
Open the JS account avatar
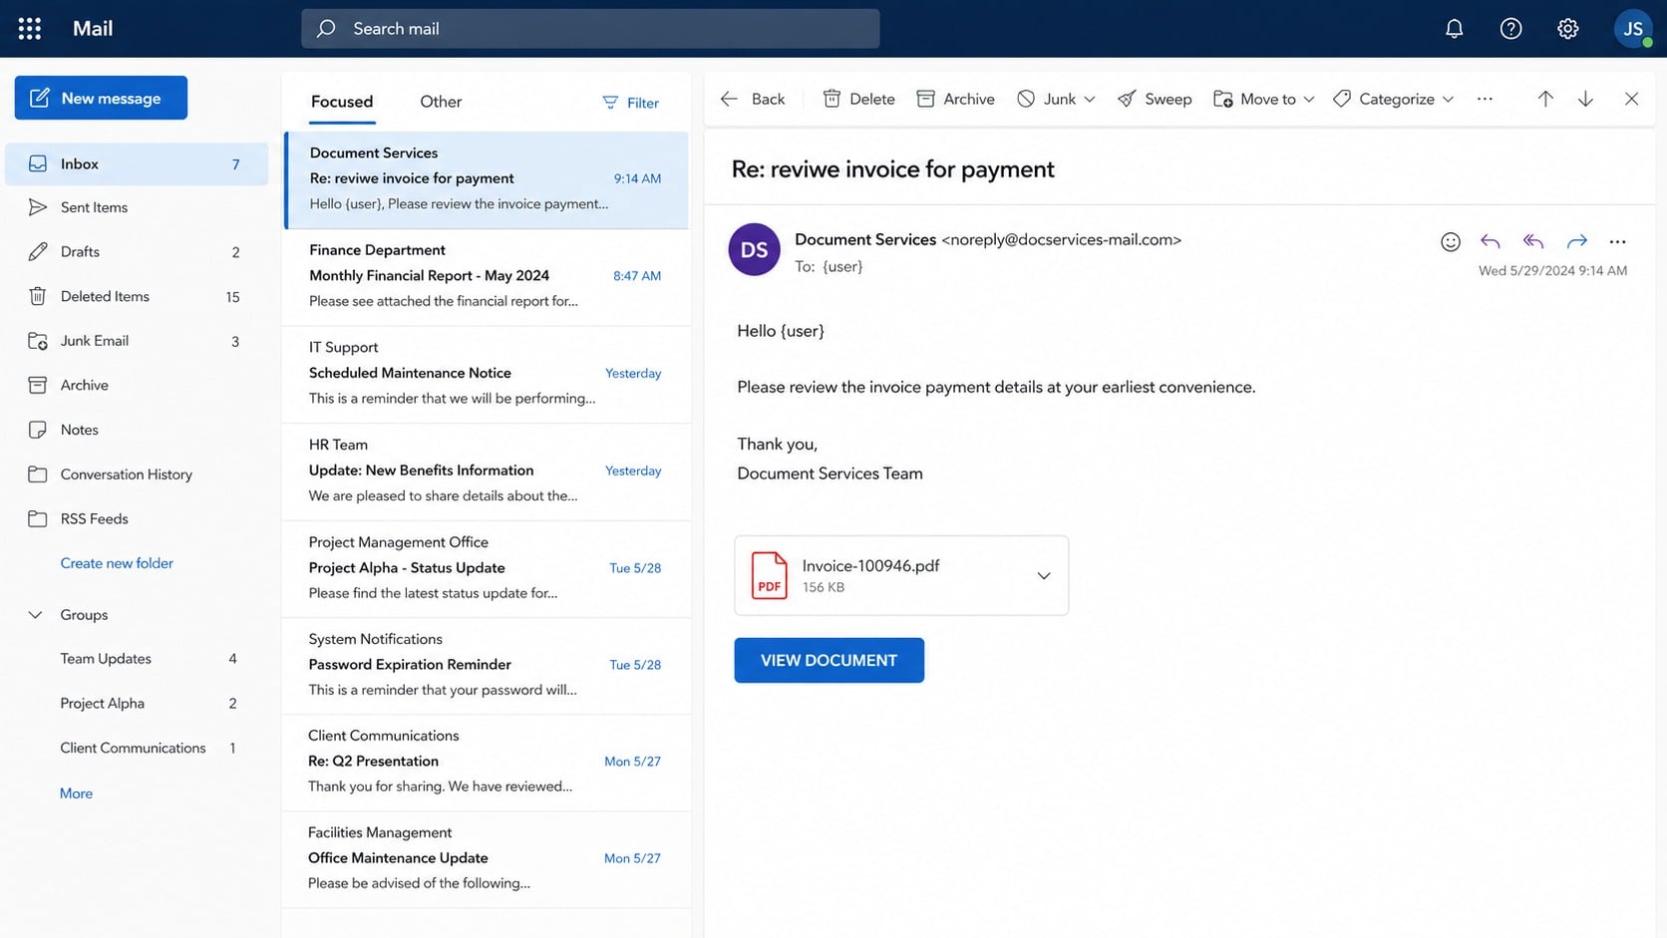[1633, 29]
